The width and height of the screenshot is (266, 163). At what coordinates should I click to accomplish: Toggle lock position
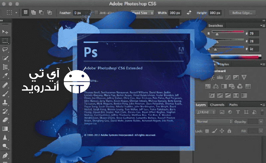(x=222, y=131)
